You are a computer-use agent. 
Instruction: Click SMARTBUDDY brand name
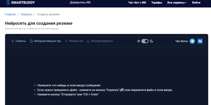[x=23, y=3]
